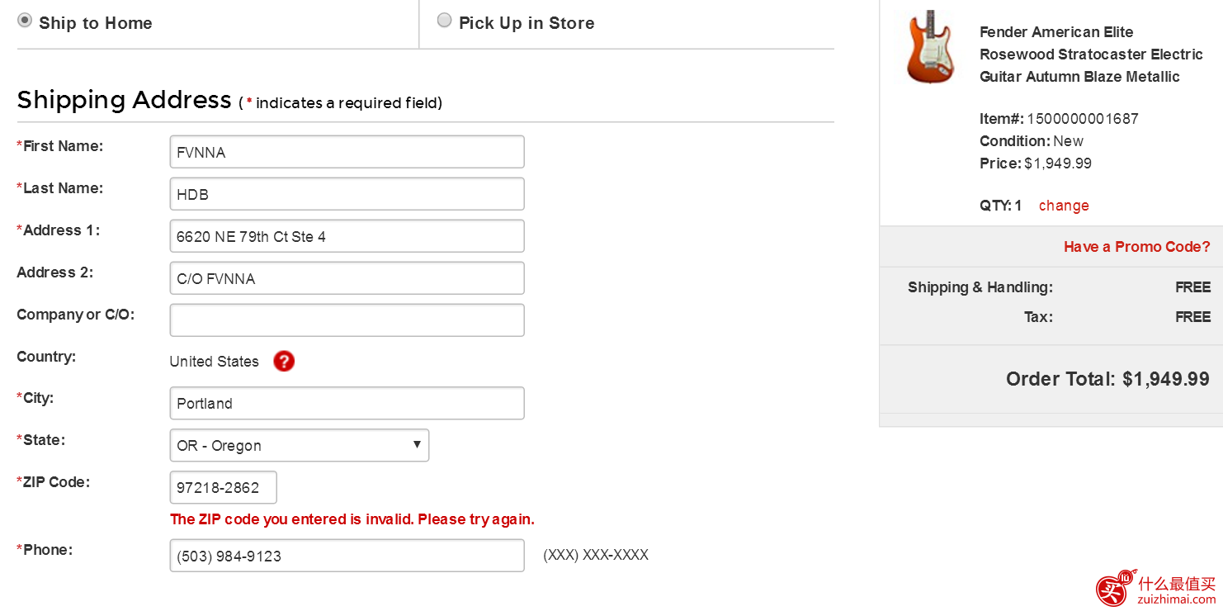Screen dimensions: 1223x611
Task: Click the red zuizhimai logo icon
Action: [x=1115, y=588]
